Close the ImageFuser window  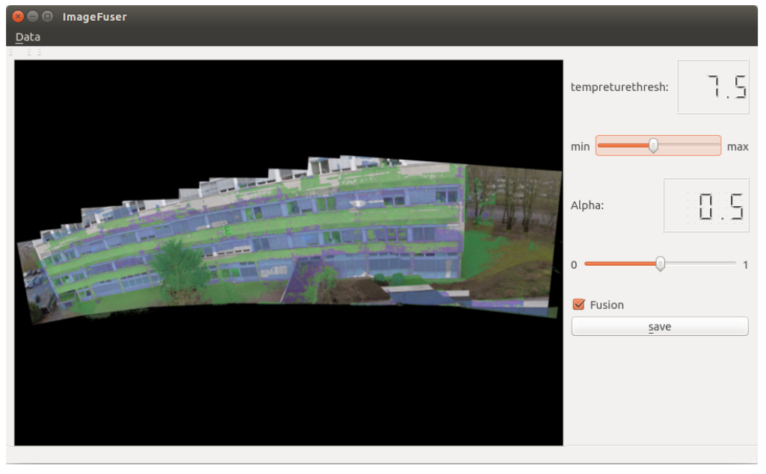18,16
